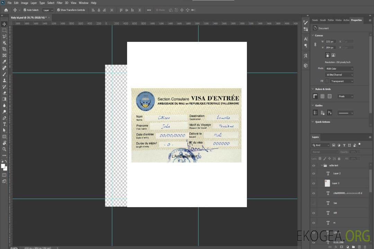374x249 pixels.
Task: Click the Paragraph panel icon
Action: click(x=305, y=46)
